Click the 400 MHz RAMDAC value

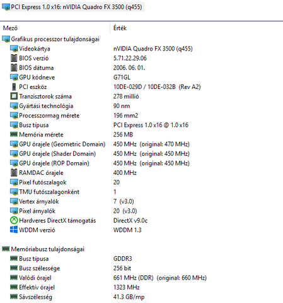pos(125,173)
